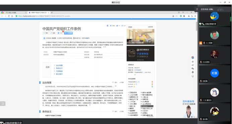Click the blue document icon above the article

[x=108, y=26]
